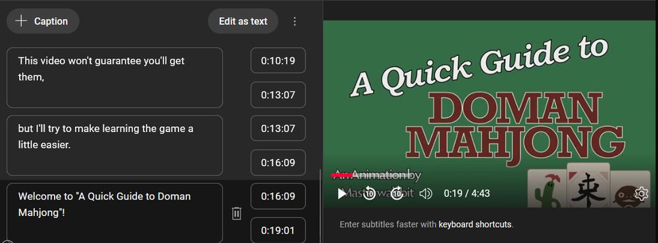Mute the video with speaker icon

426,194
